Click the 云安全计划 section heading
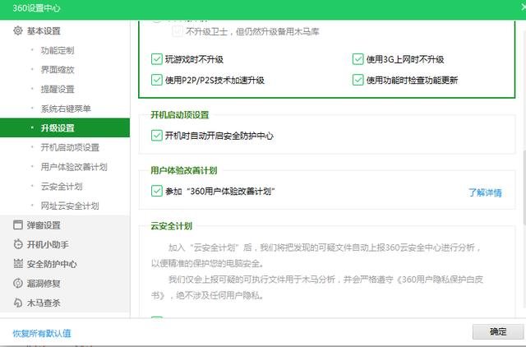 pos(172,226)
